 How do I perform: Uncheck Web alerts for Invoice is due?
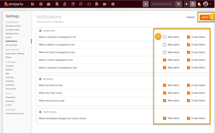pyautogui.click(x=165, y=101)
